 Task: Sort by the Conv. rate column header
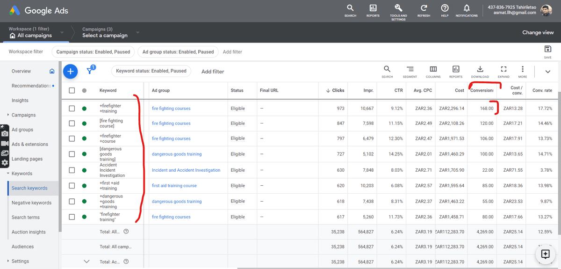tap(542, 90)
